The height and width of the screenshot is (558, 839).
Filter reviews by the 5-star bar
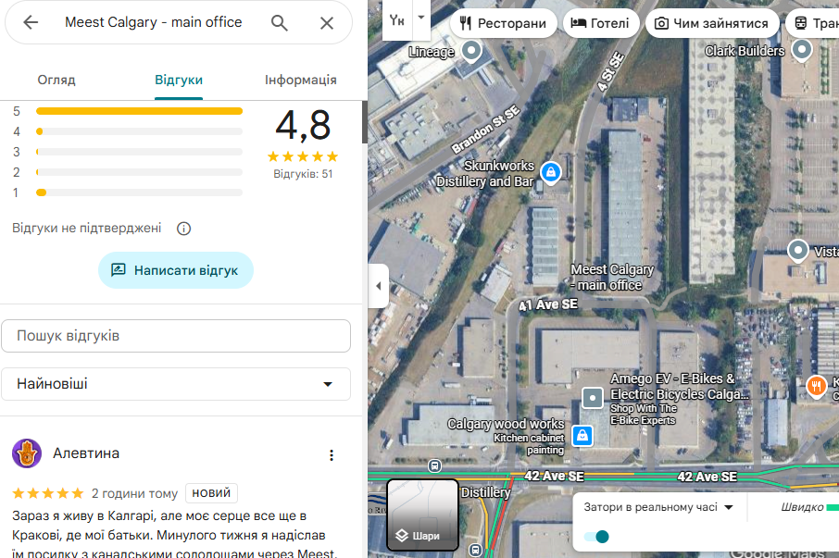(x=139, y=111)
